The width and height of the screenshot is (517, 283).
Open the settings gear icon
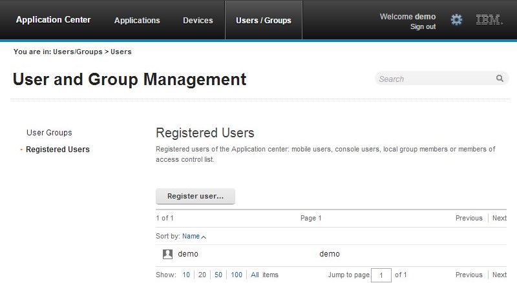(456, 20)
